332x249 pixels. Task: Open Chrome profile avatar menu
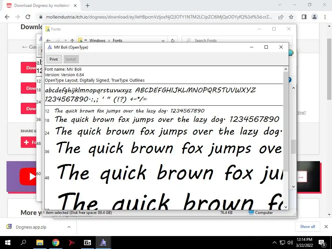(314, 17)
